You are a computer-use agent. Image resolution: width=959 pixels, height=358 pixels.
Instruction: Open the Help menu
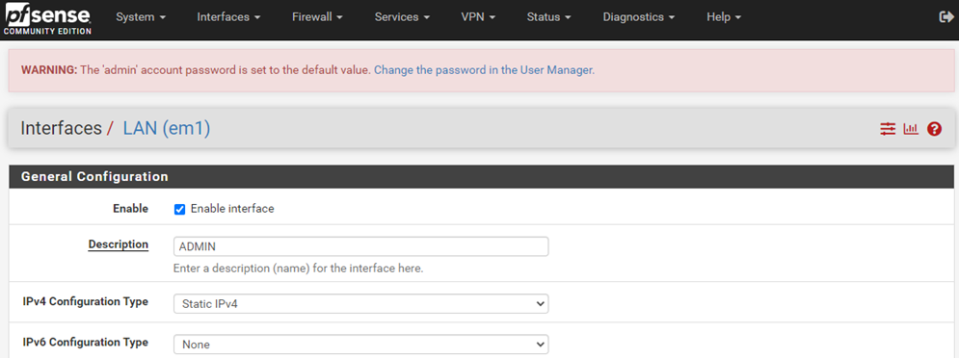724,17
